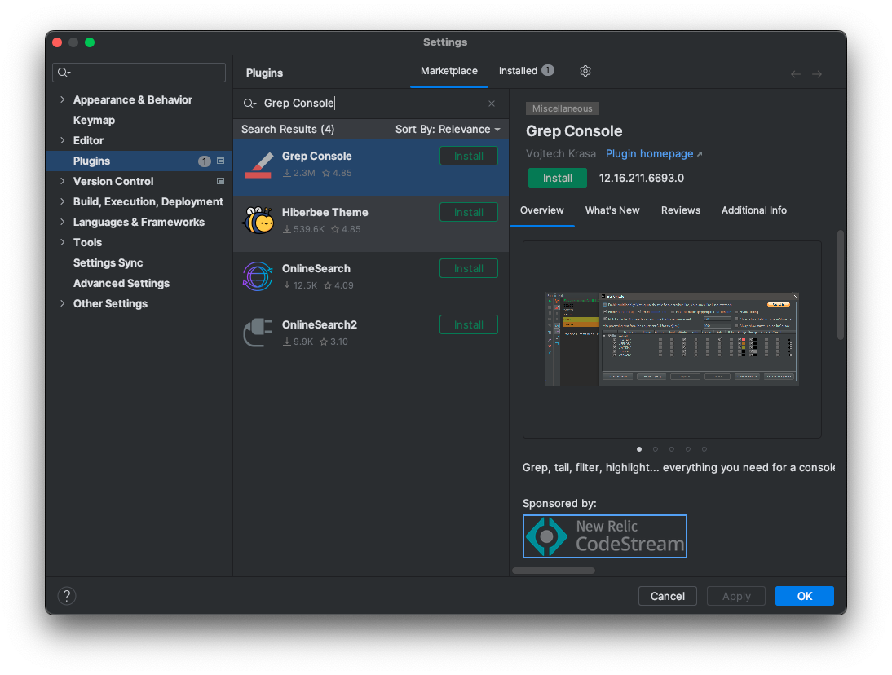The image size is (892, 675).
Task: Select the third screenshot carousel dot
Action: coord(672,449)
